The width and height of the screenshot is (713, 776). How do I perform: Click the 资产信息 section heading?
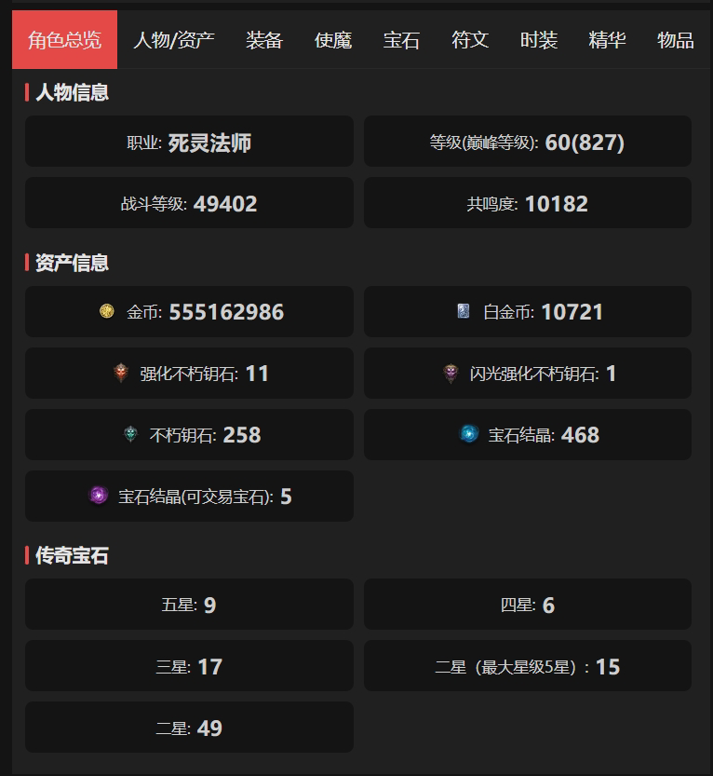73,263
